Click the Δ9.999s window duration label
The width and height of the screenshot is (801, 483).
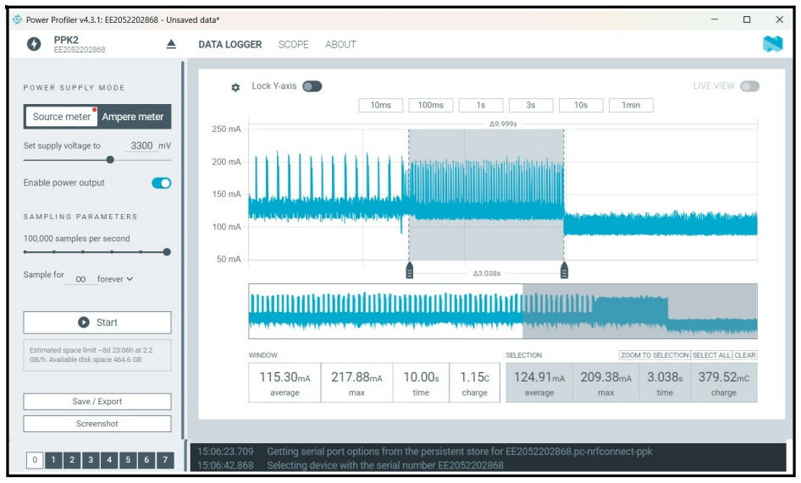[503, 123]
